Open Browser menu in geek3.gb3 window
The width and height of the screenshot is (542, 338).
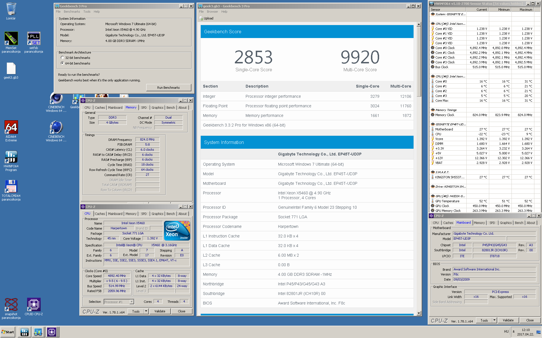(212, 12)
